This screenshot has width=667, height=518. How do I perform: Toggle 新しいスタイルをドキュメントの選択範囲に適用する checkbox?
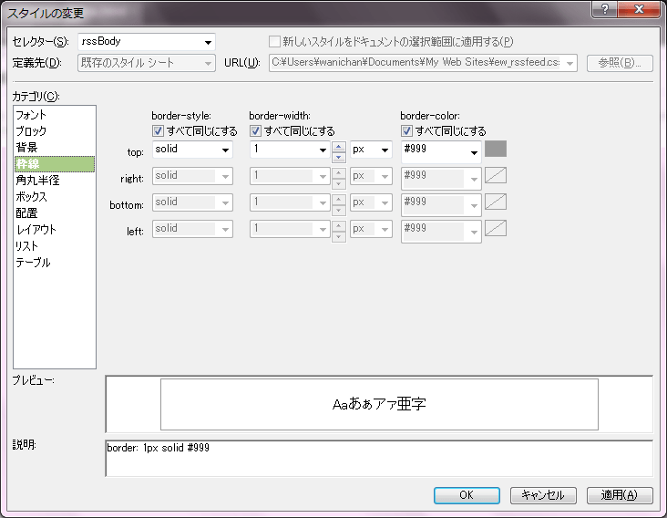pyautogui.click(x=275, y=42)
